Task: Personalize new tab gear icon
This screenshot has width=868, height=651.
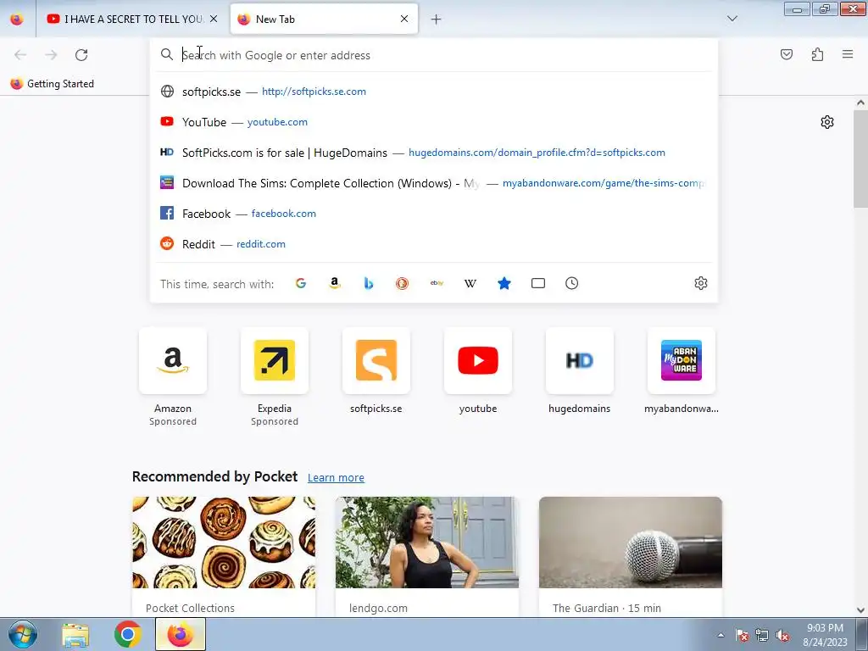Action: tap(827, 122)
